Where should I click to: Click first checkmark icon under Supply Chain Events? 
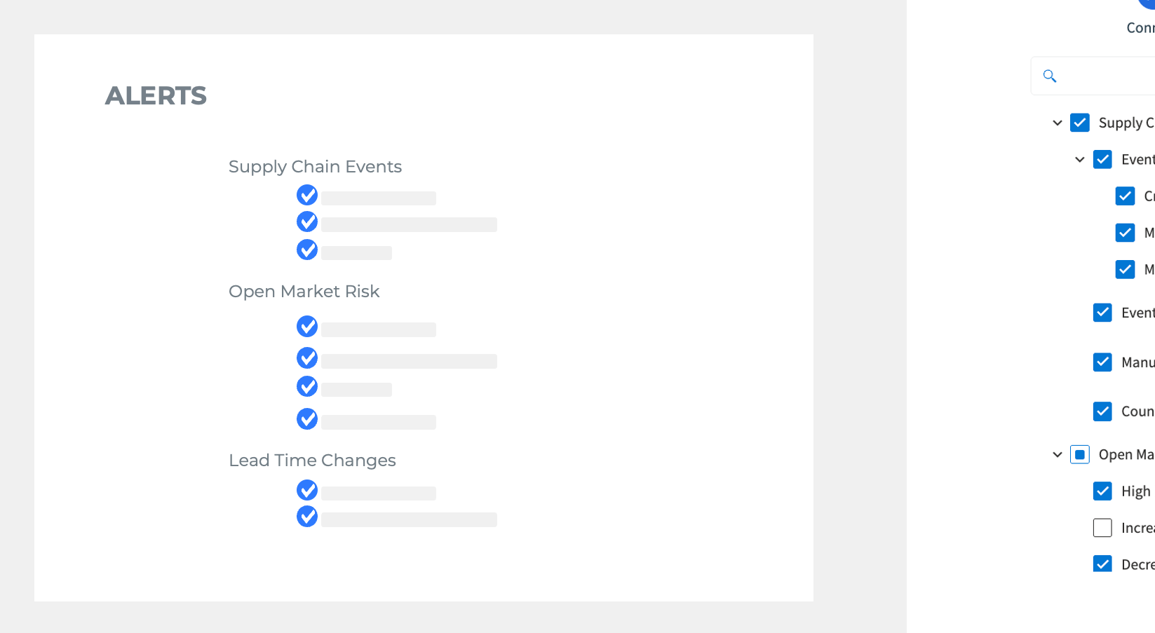(x=307, y=195)
